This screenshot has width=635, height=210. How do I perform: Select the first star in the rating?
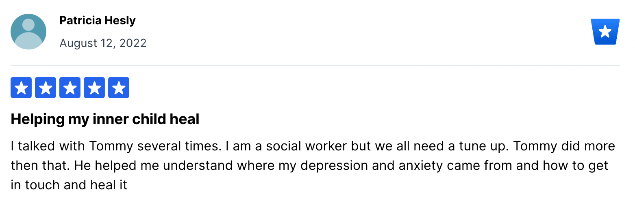pyautogui.click(x=21, y=88)
